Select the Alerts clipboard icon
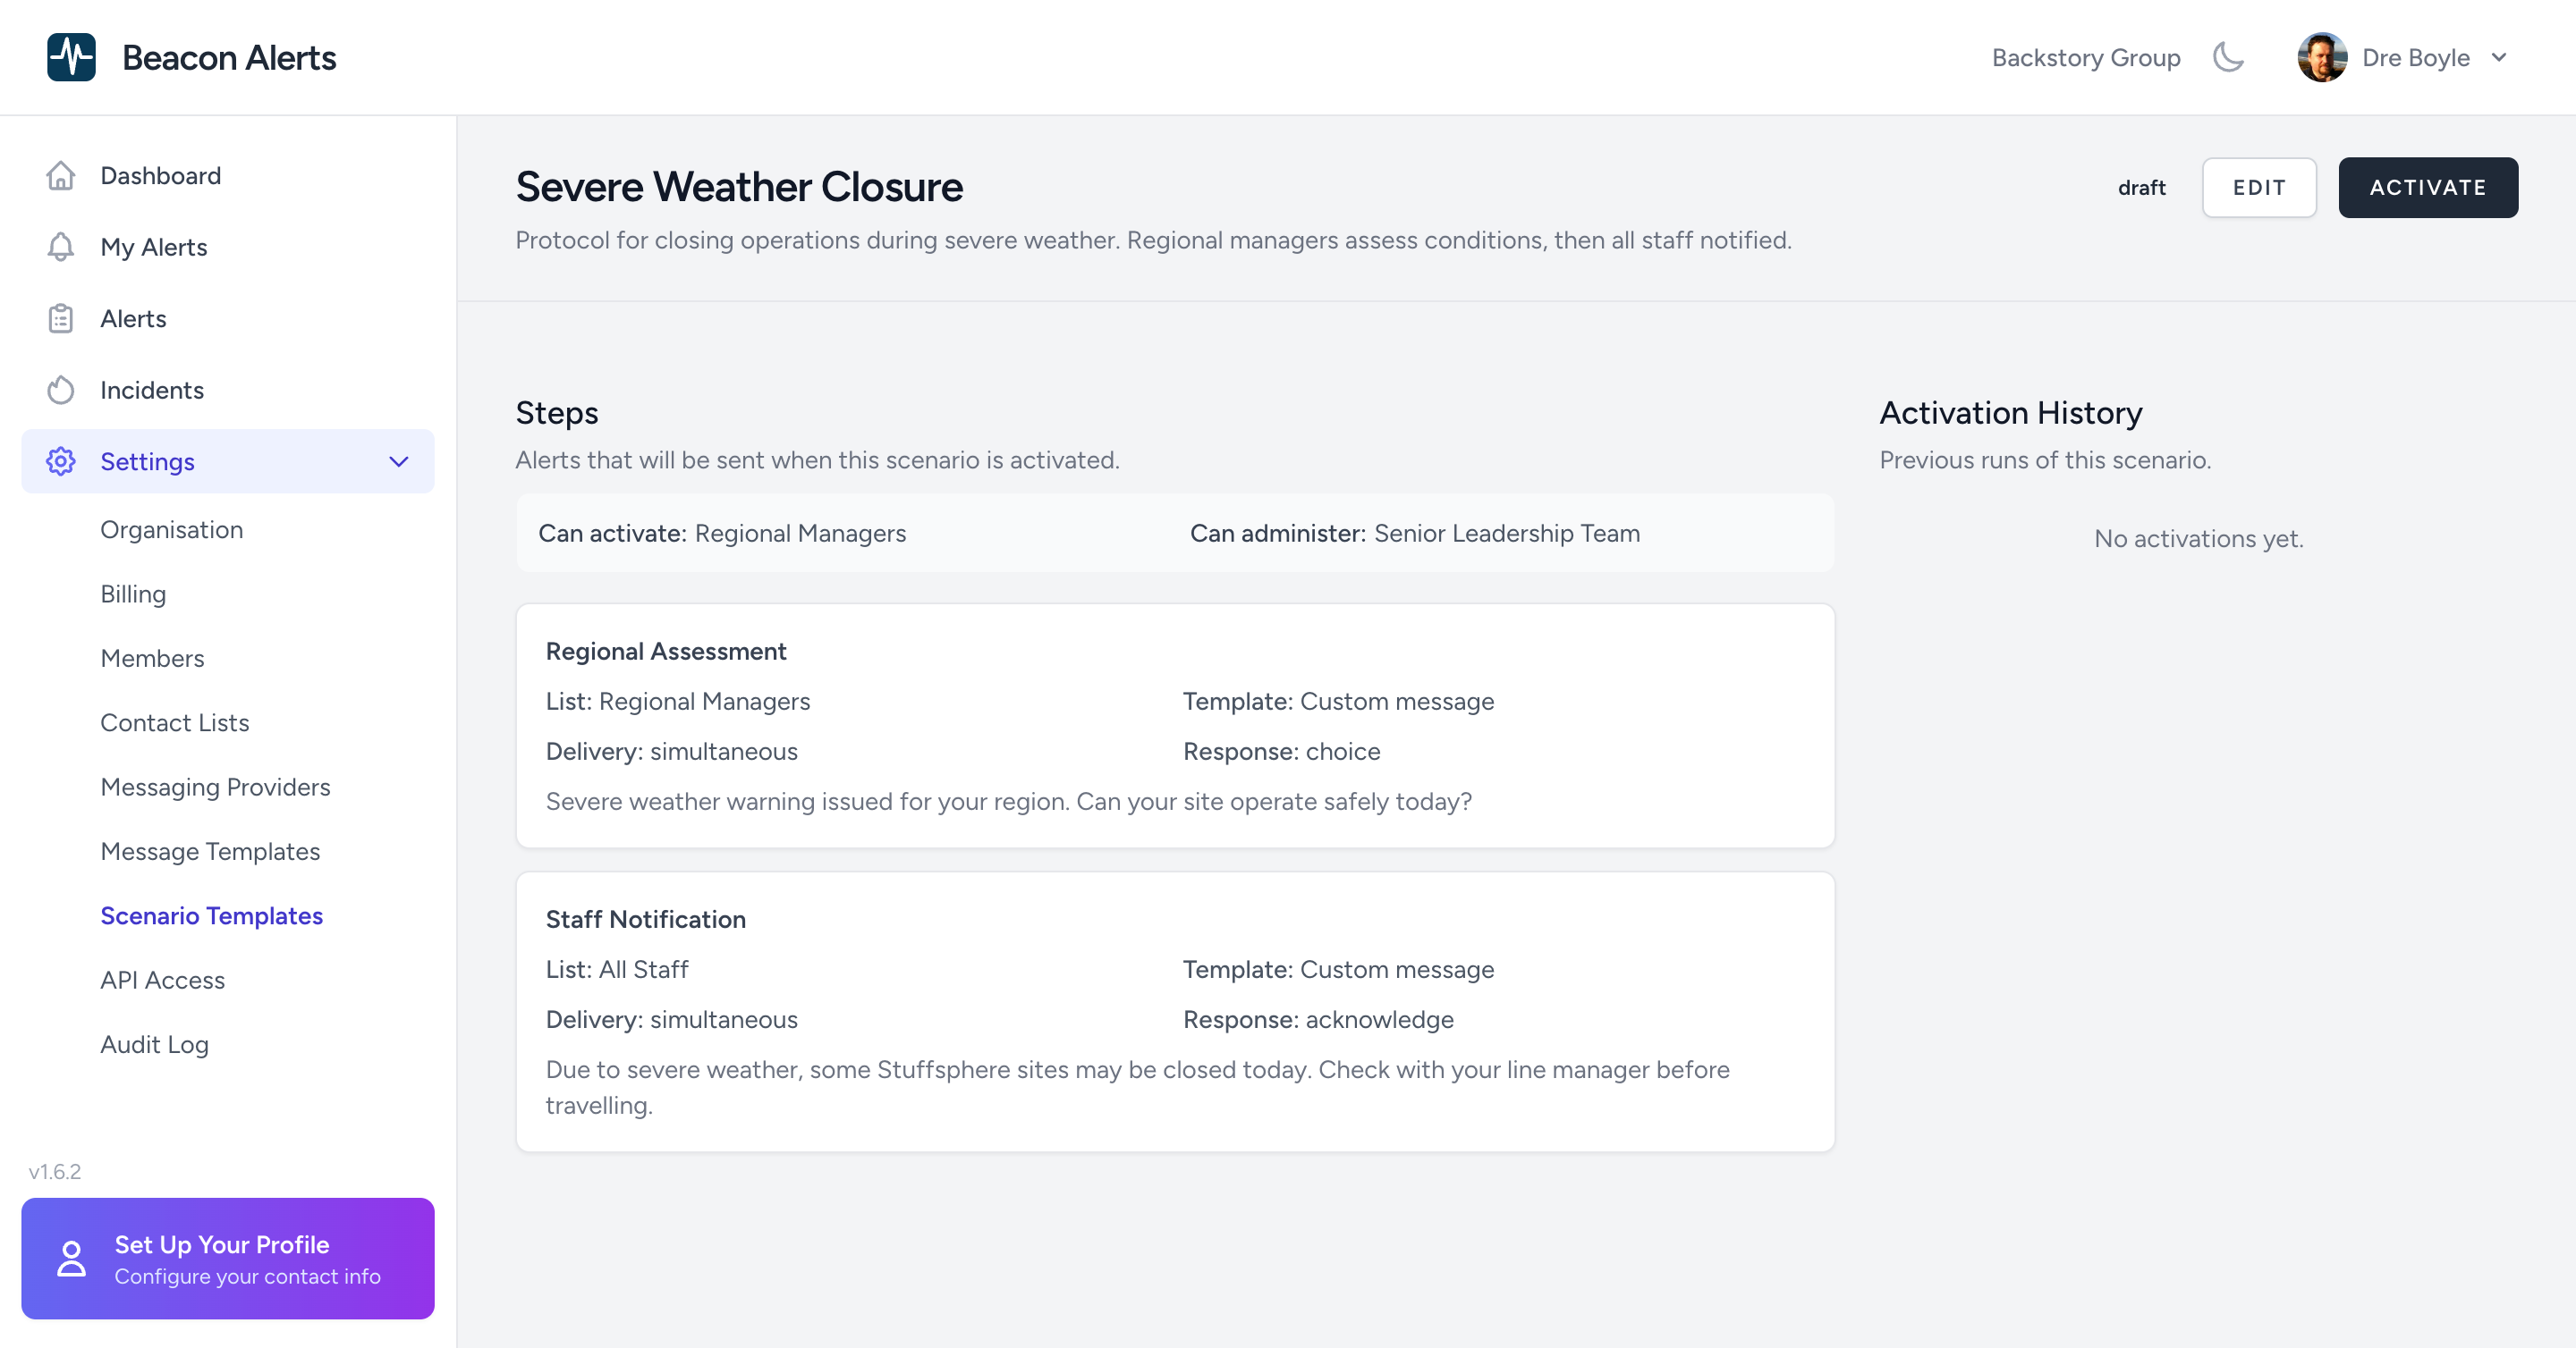Screen dimensions: 2576x1348 pyautogui.click(x=61, y=317)
